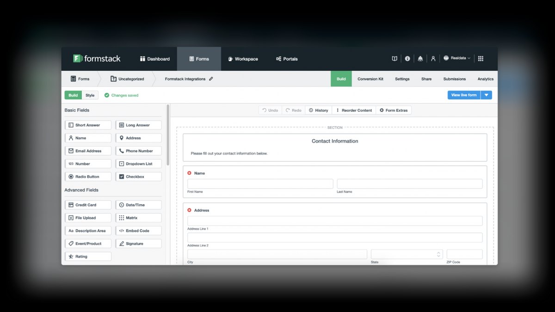Add a Signature field
555x312 pixels.
tap(138, 244)
